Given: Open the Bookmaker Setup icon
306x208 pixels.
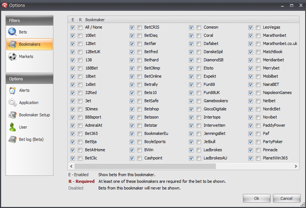Looking at the screenshot, I should click(x=12, y=115).
